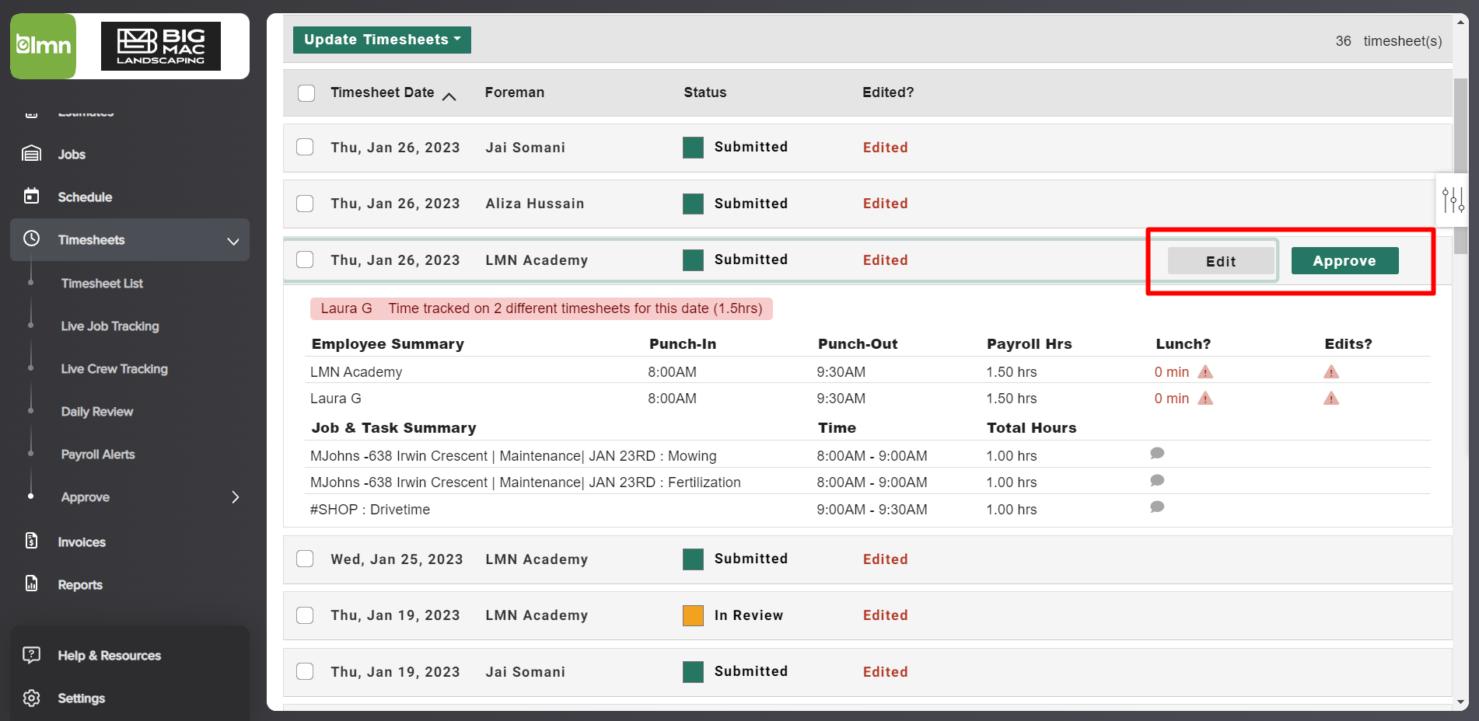This screenshot has width=1479, height=721.
Task: Open the Approve menu item
Action: (x=86, y=497)
